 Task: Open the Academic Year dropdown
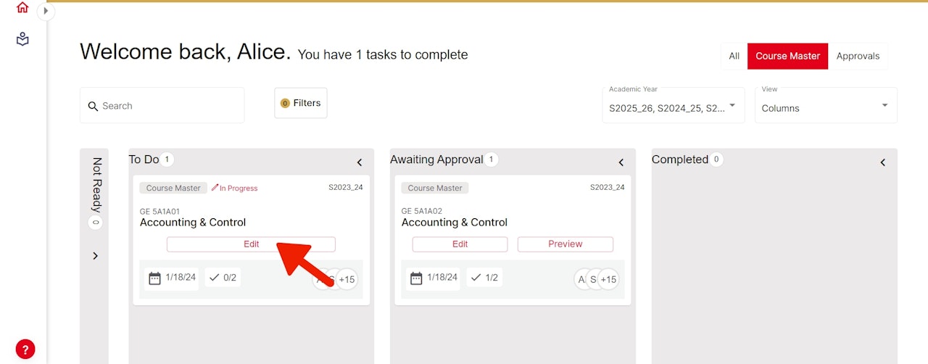pyautogui.click(x=673, y=106)
